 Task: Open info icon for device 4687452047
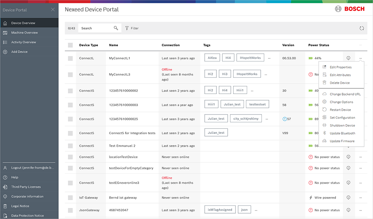pos(349,210)
